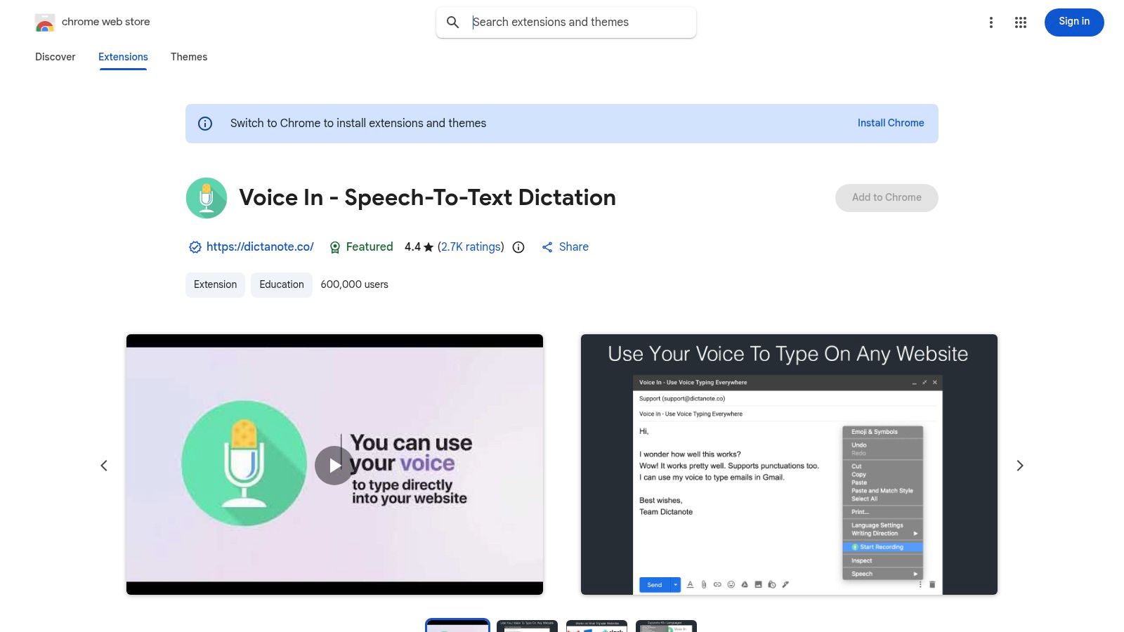The height and width of the screenshot is (632, 1124).
Task: Select the second carousel thumbnail
Action: (527, 626)
